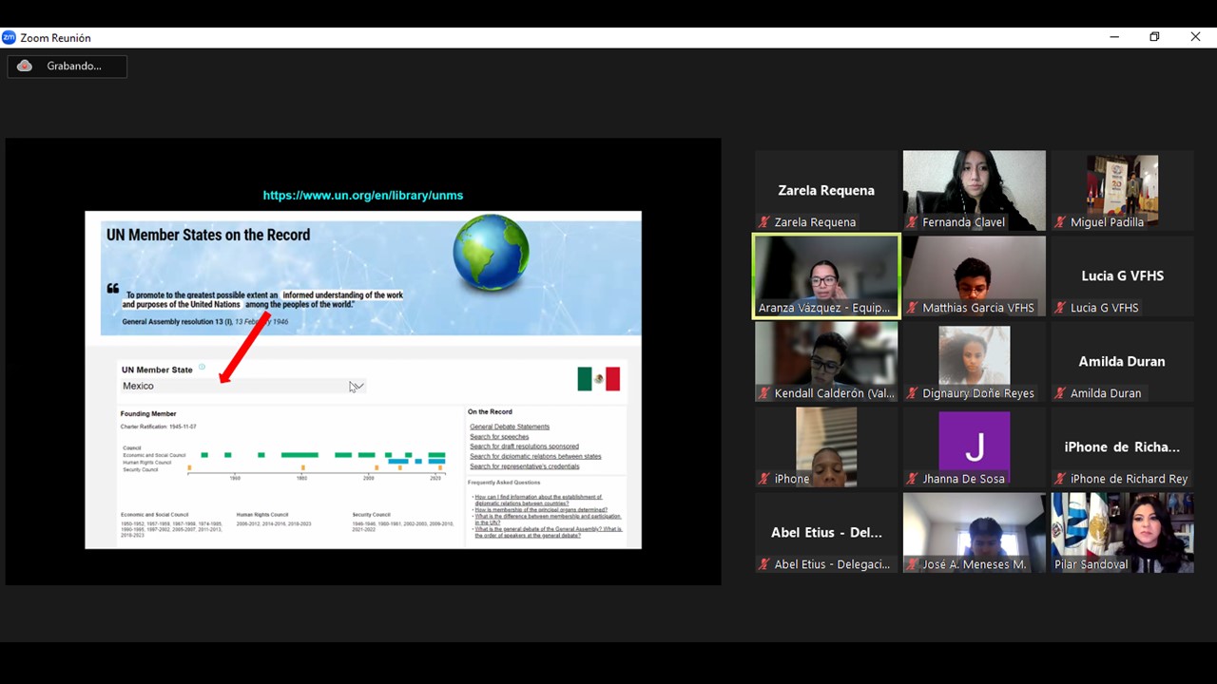Viewport: 1217px width, 684px height.
Task: Restore down the Zoom meeting window
Action: [x=1154, y=37]
